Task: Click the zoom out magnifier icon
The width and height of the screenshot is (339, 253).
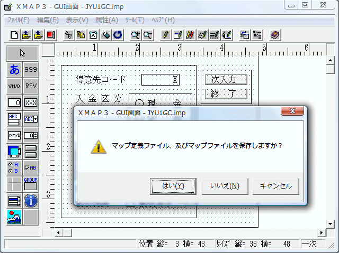Action: [148, 35]
